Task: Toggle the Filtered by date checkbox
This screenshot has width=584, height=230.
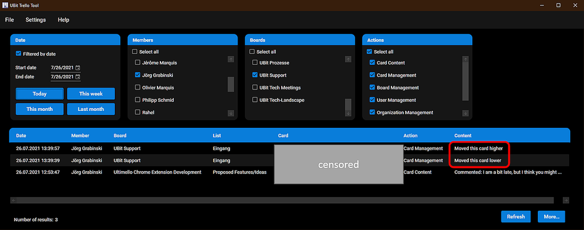Action: pos(18,54)
